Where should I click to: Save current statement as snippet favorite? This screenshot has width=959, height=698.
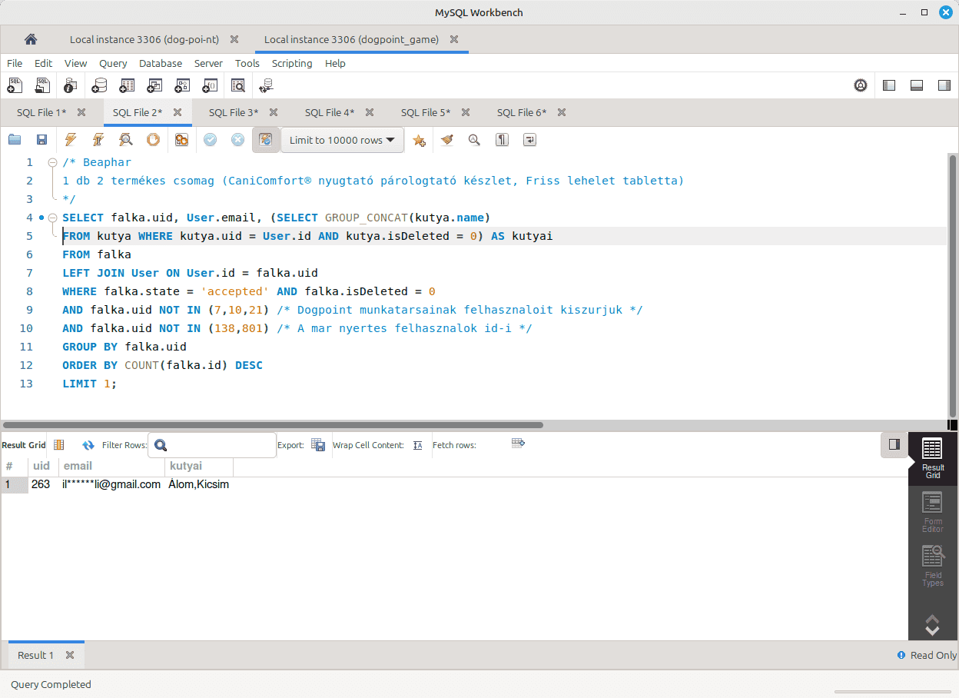pos(419,140)
